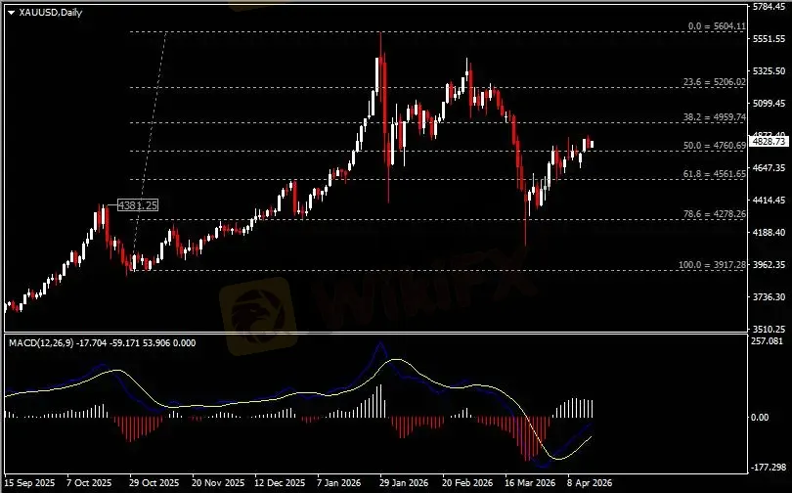Click the 4381.25 price label on chart
This screenshot has height=493, width=792.
pyautogui.click(x=138, y=205)
